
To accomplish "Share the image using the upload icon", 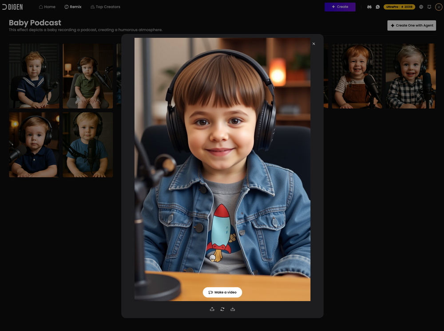I will coord(212,309).
